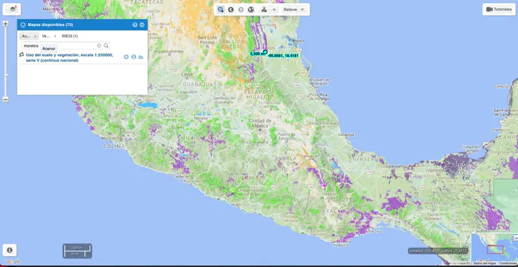Go to the previous map view arrow
The width and height of the screenshot is (518, 267).
pyautogui.click(x=231, y=10)
